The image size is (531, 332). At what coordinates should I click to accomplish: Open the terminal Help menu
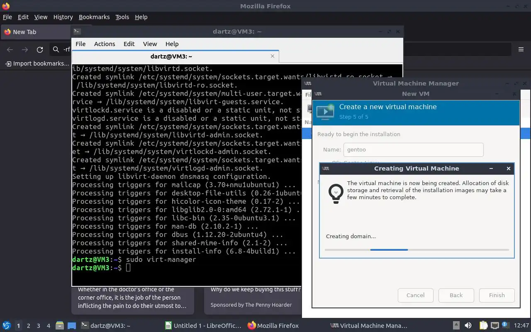pos(172,44)
